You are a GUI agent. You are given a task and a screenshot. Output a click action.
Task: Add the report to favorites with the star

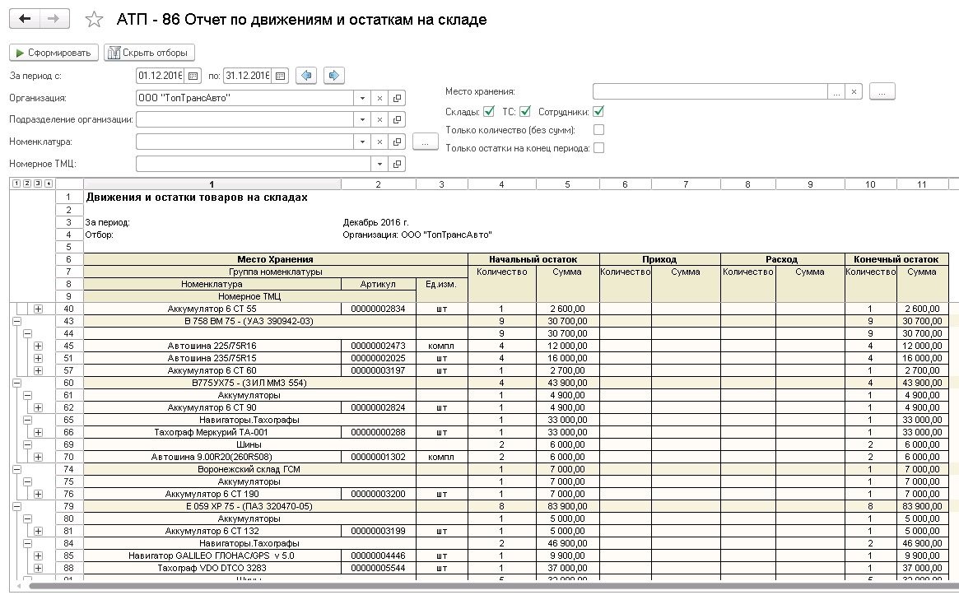pos(95,20)
